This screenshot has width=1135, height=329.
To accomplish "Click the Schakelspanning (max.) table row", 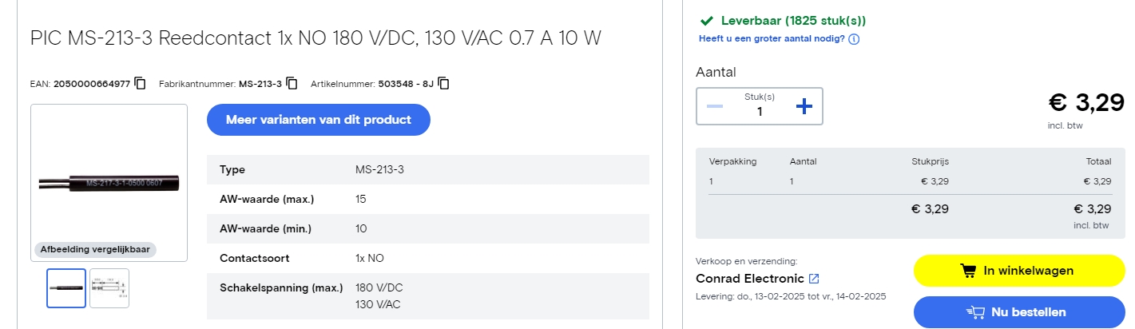I will click(428, 295).
